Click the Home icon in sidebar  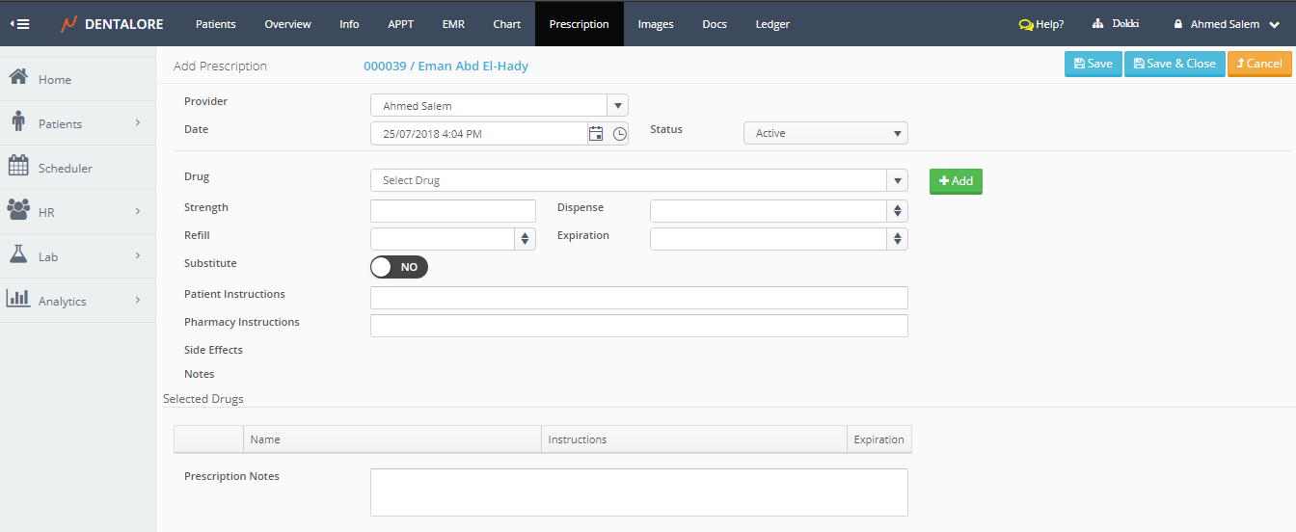pos(18,78)
